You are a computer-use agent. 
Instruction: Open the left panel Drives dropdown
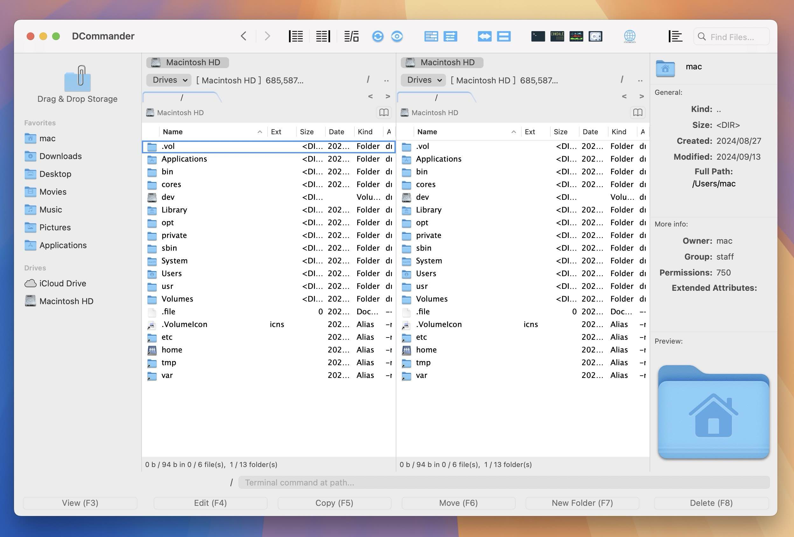click(170, 80)
